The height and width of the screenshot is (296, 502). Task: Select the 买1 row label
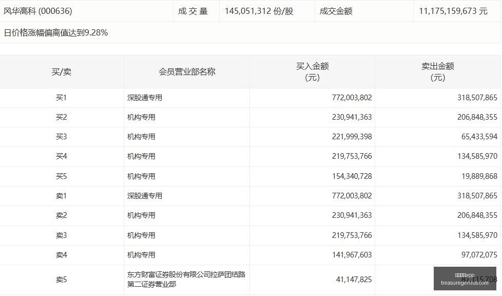(x=62, y=98)
